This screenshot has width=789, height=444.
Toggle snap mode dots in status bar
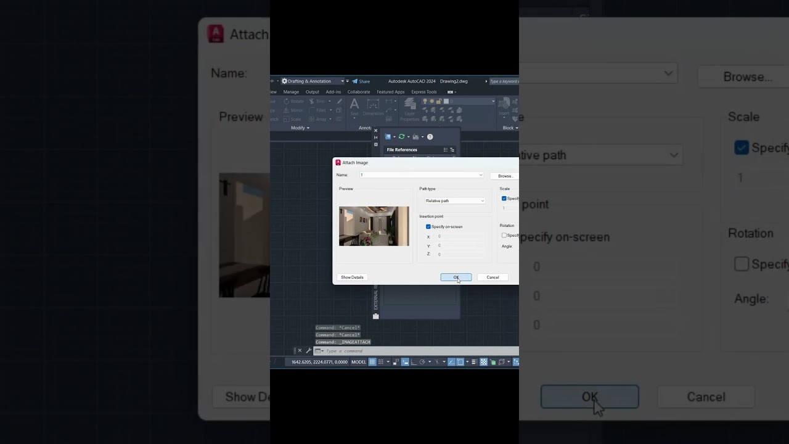[x=381, y=362]
